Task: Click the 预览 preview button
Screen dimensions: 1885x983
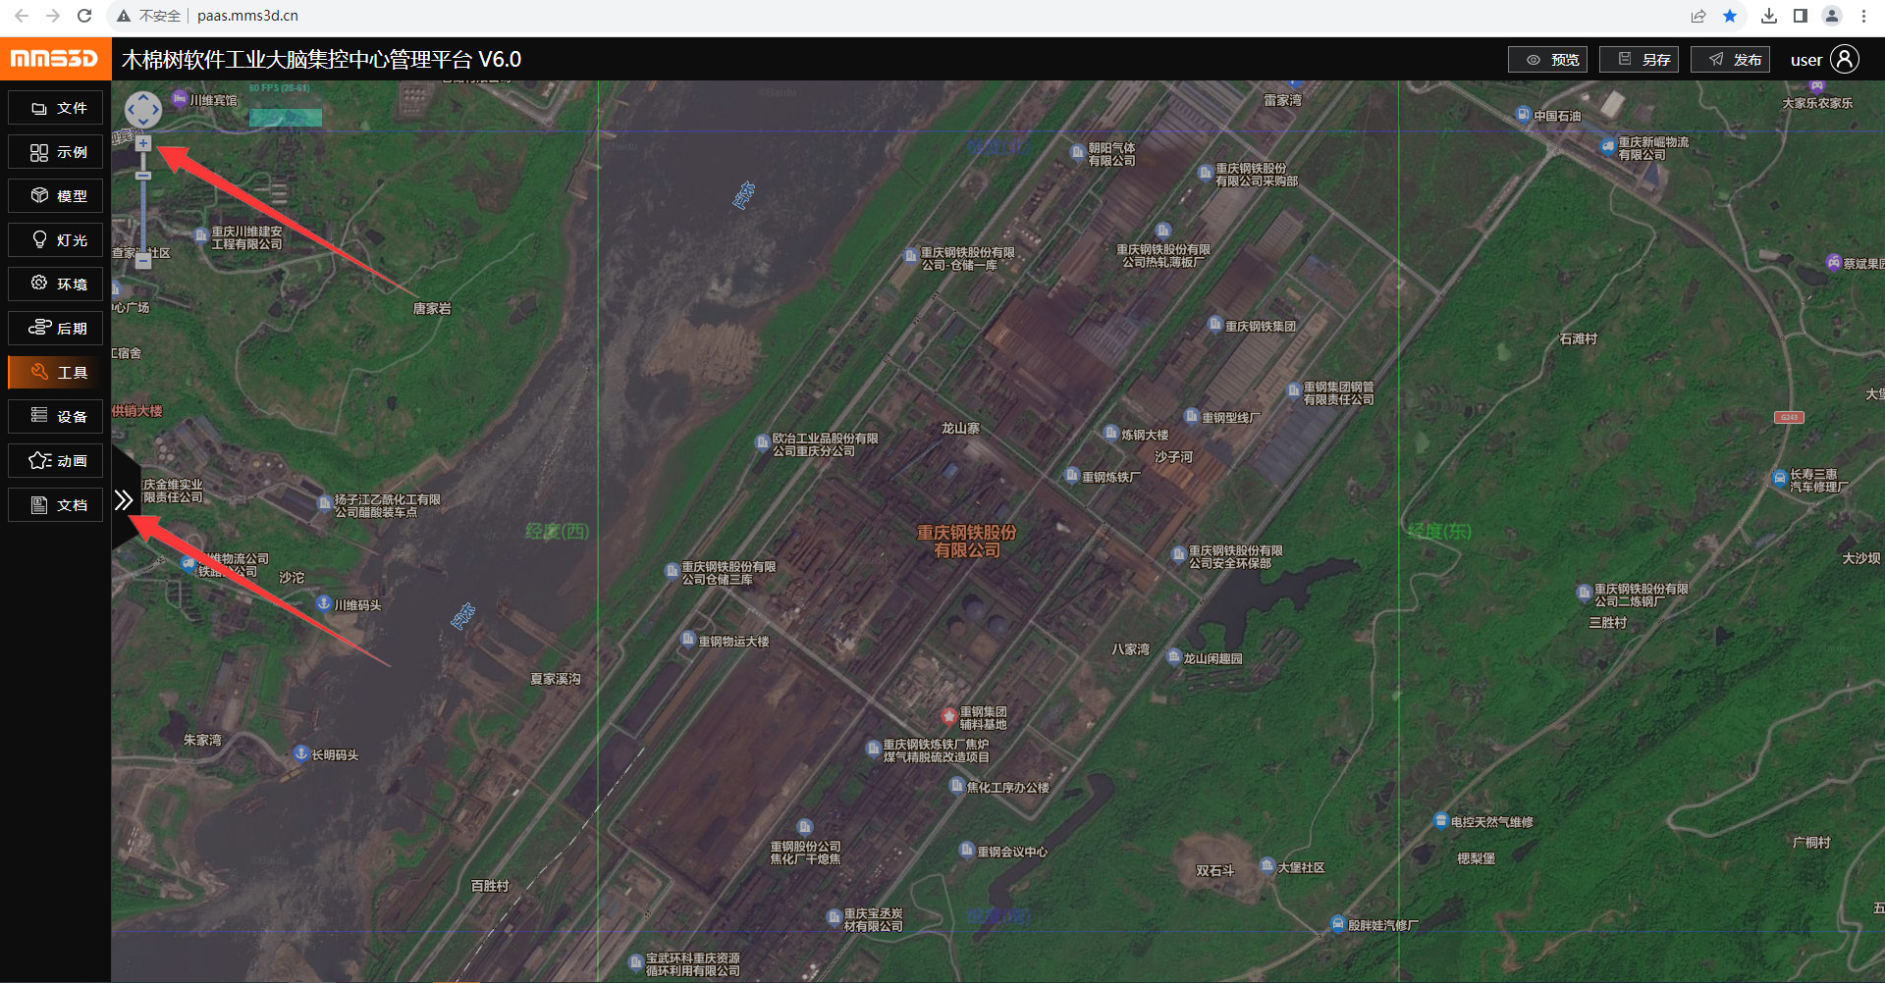Action: pos(1547,60)
